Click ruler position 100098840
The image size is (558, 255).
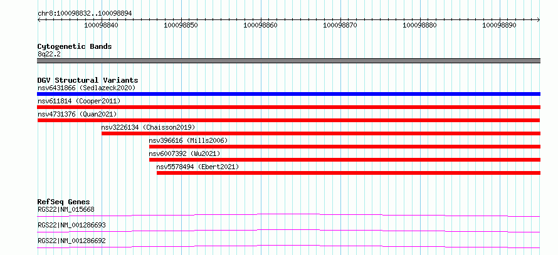[102, 25]
